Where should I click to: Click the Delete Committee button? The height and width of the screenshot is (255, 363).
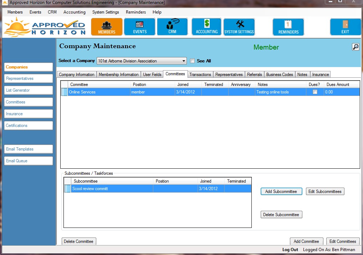79,241
